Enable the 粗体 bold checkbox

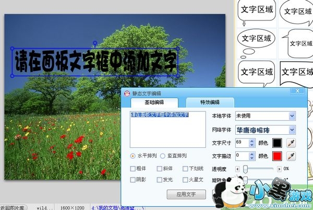click(133, 169)
